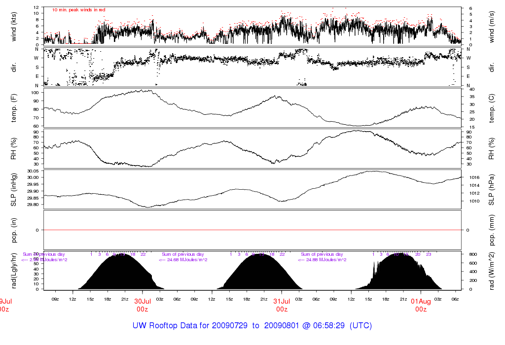Screen dimensions: 505x345
Task: Click the 'temp. (F)' axis label
Action: (14, 108)
